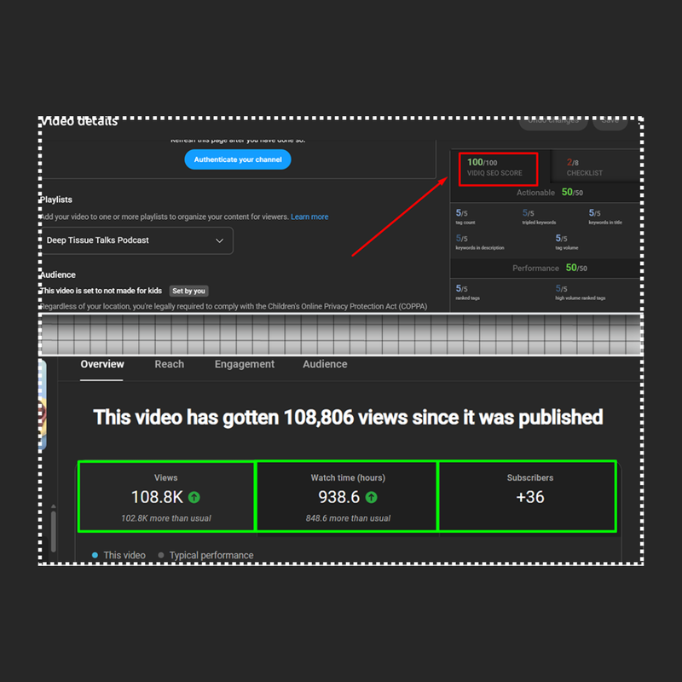Viewport: 682px width, 682px height.
Task: Open the 2/8 Checklist panel
Action: pos(585,166)
